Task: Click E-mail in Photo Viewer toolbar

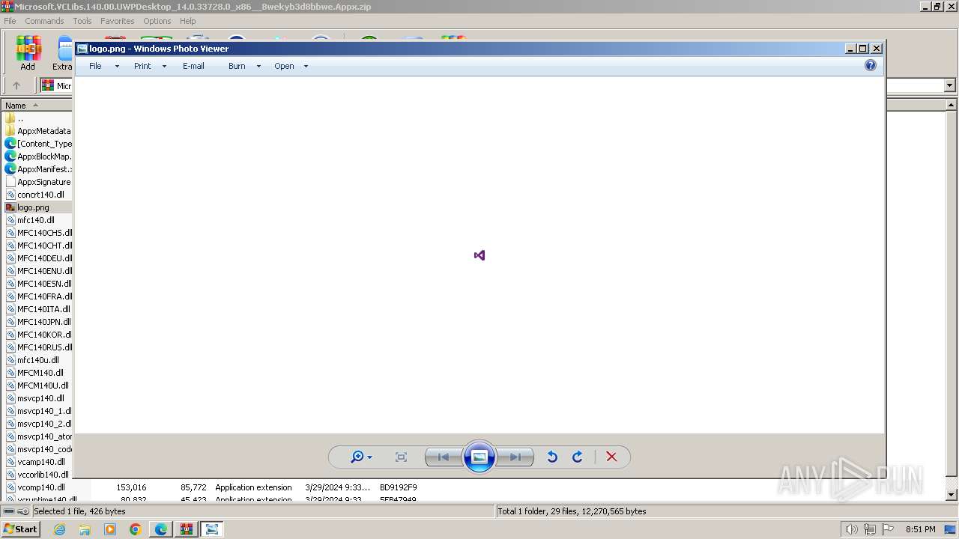Action: coord(193,66)
